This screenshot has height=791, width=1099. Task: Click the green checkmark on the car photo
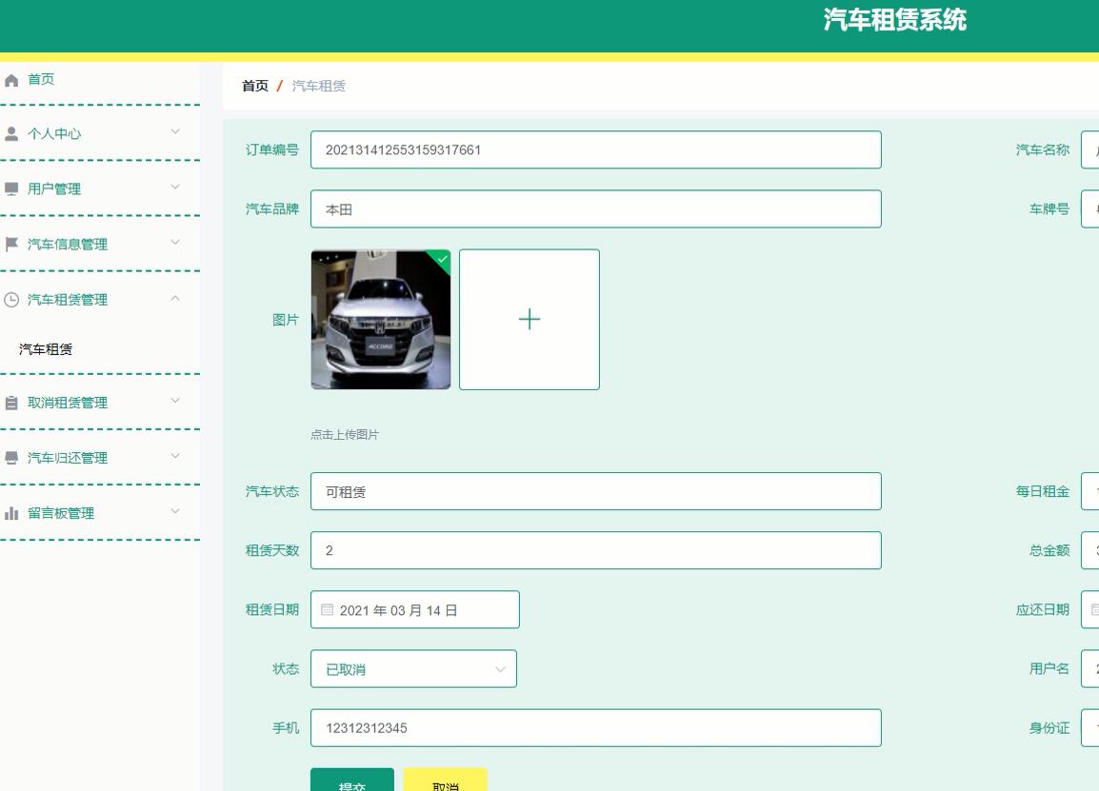pyautogui.click(x=442, y=259)
